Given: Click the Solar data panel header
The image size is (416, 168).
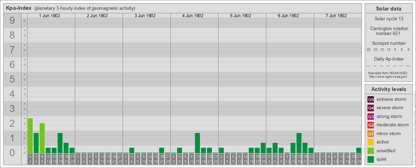Looking at the screenshot, I should pyautogui.click(x=388, y=9).
